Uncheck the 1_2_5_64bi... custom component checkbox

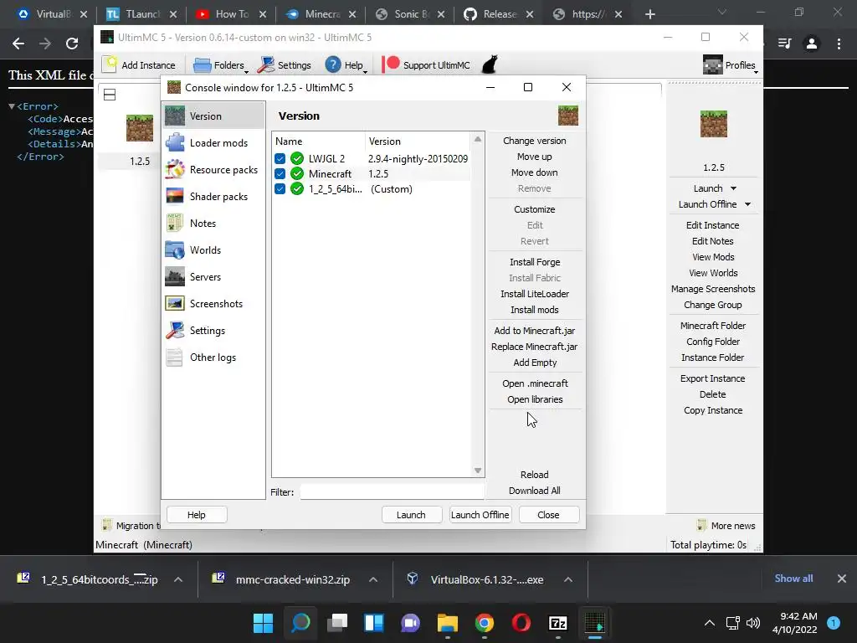click(280, 189)
